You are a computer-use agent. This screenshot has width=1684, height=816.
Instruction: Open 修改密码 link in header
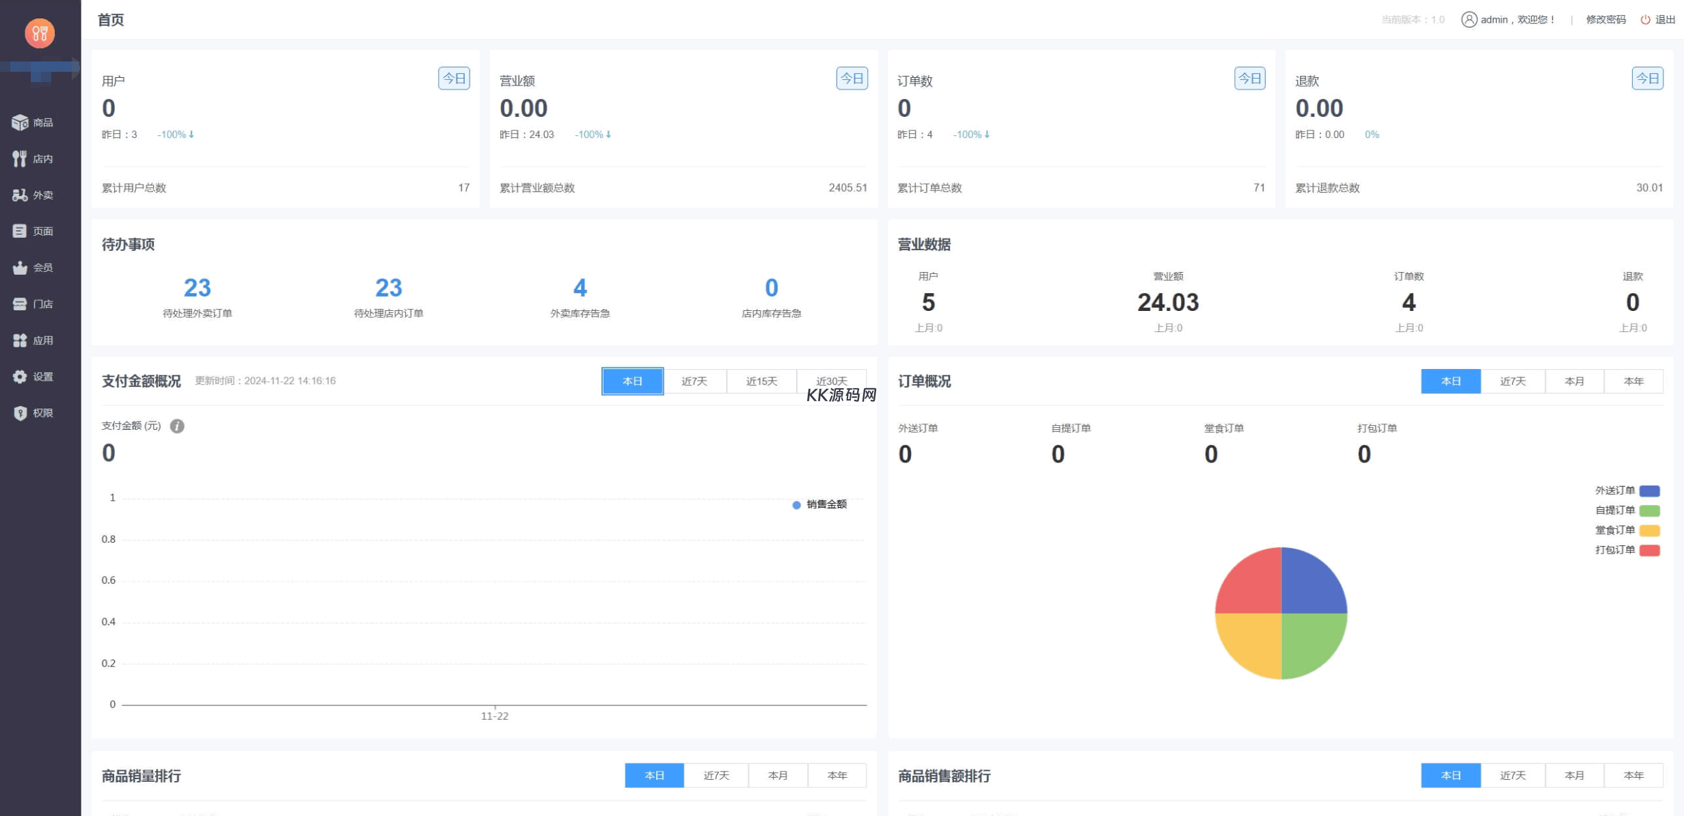coord(1605,20)
